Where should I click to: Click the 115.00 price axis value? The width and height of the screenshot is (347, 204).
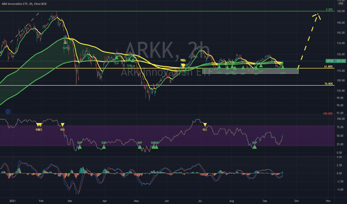341,71
